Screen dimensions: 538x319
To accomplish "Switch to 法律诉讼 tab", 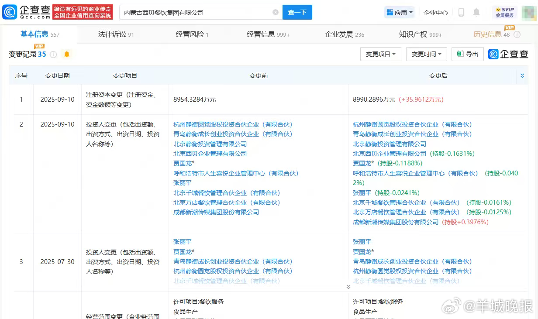I will coord(116,34).
